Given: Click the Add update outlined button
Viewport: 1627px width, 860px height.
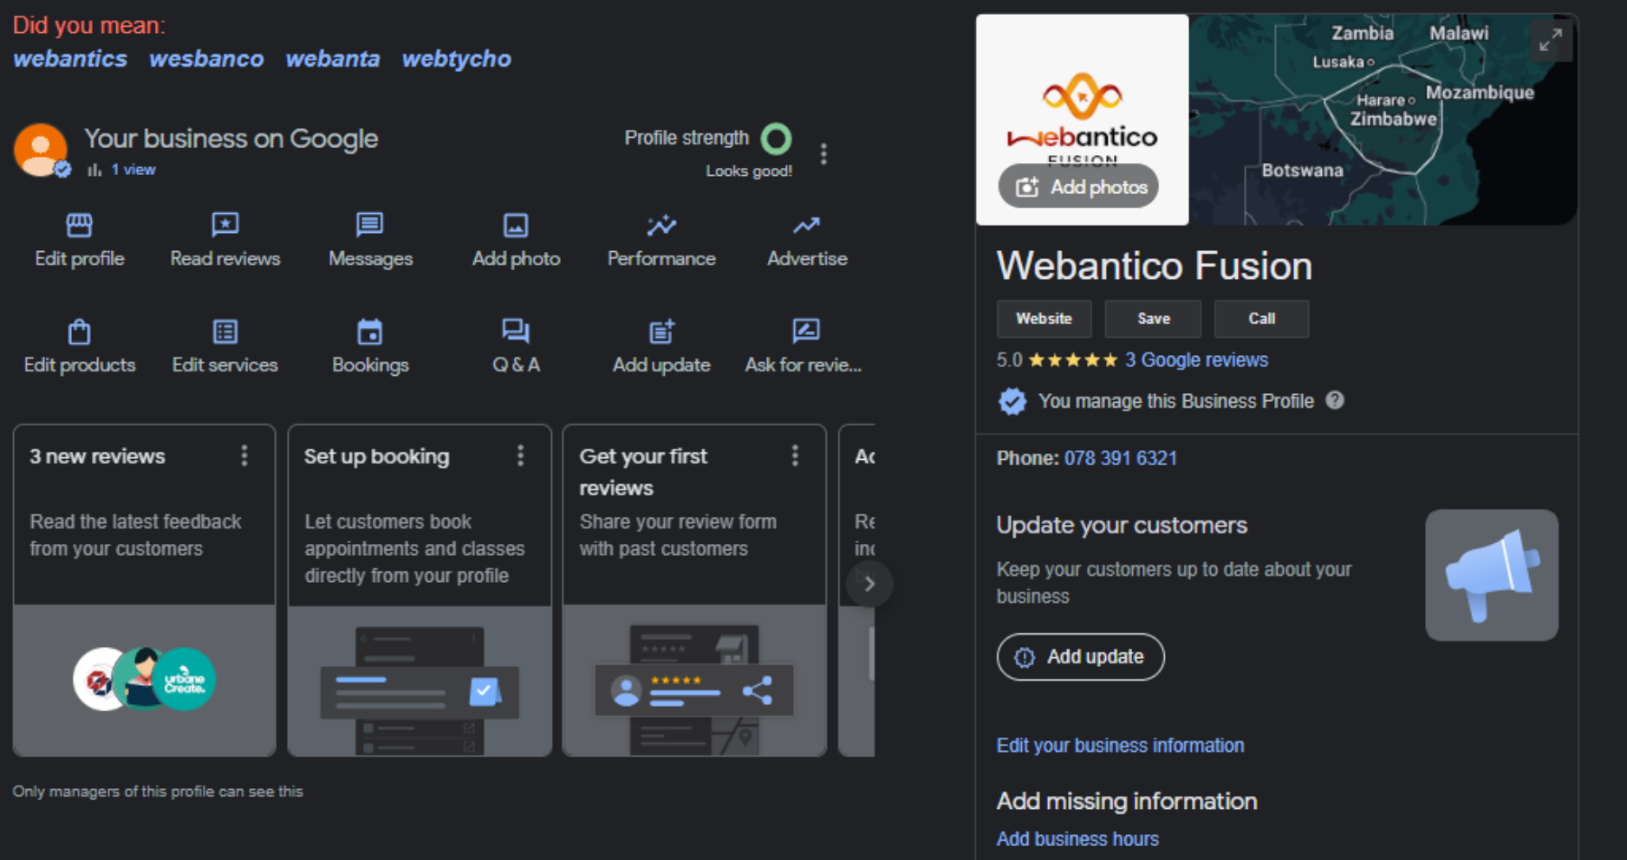Looking at the screenshot, I should (1080, 657).
